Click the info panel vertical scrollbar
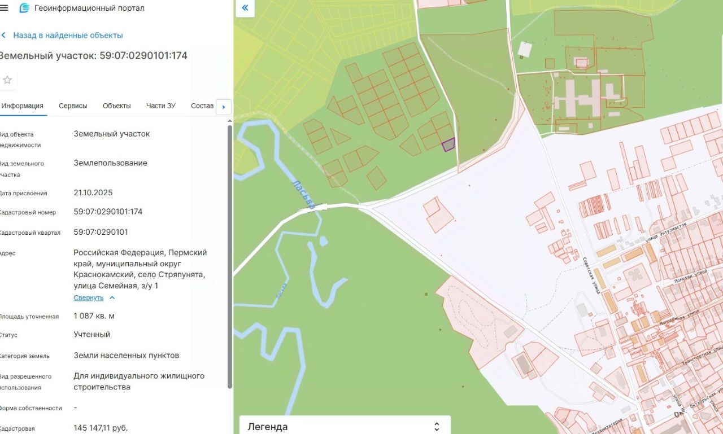The width and height of the screenshot is (723, 434). (x=229, y=254)
